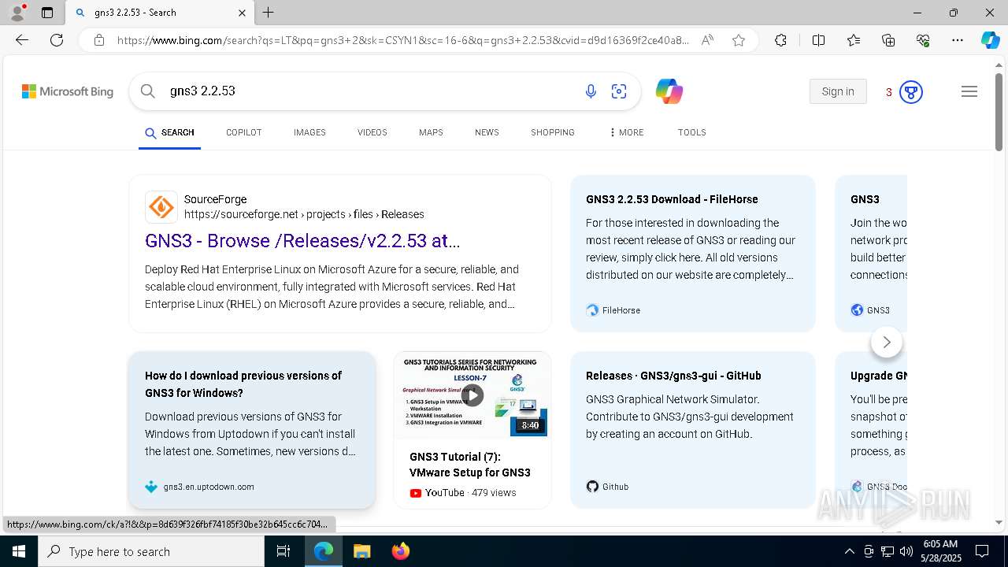This screenshot has height=567, width=1008.
Task: Launch Copilot colorful logo beside search
Action: (x=669, y=91)
